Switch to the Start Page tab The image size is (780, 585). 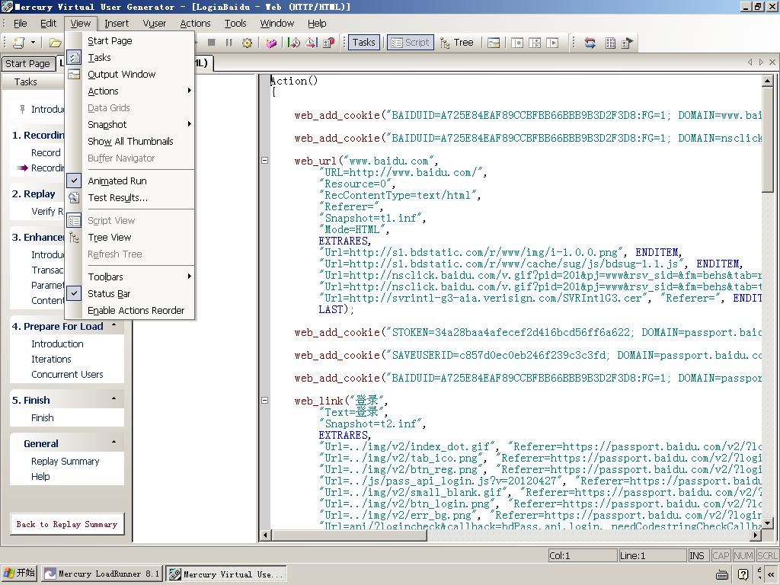[27, 64]
